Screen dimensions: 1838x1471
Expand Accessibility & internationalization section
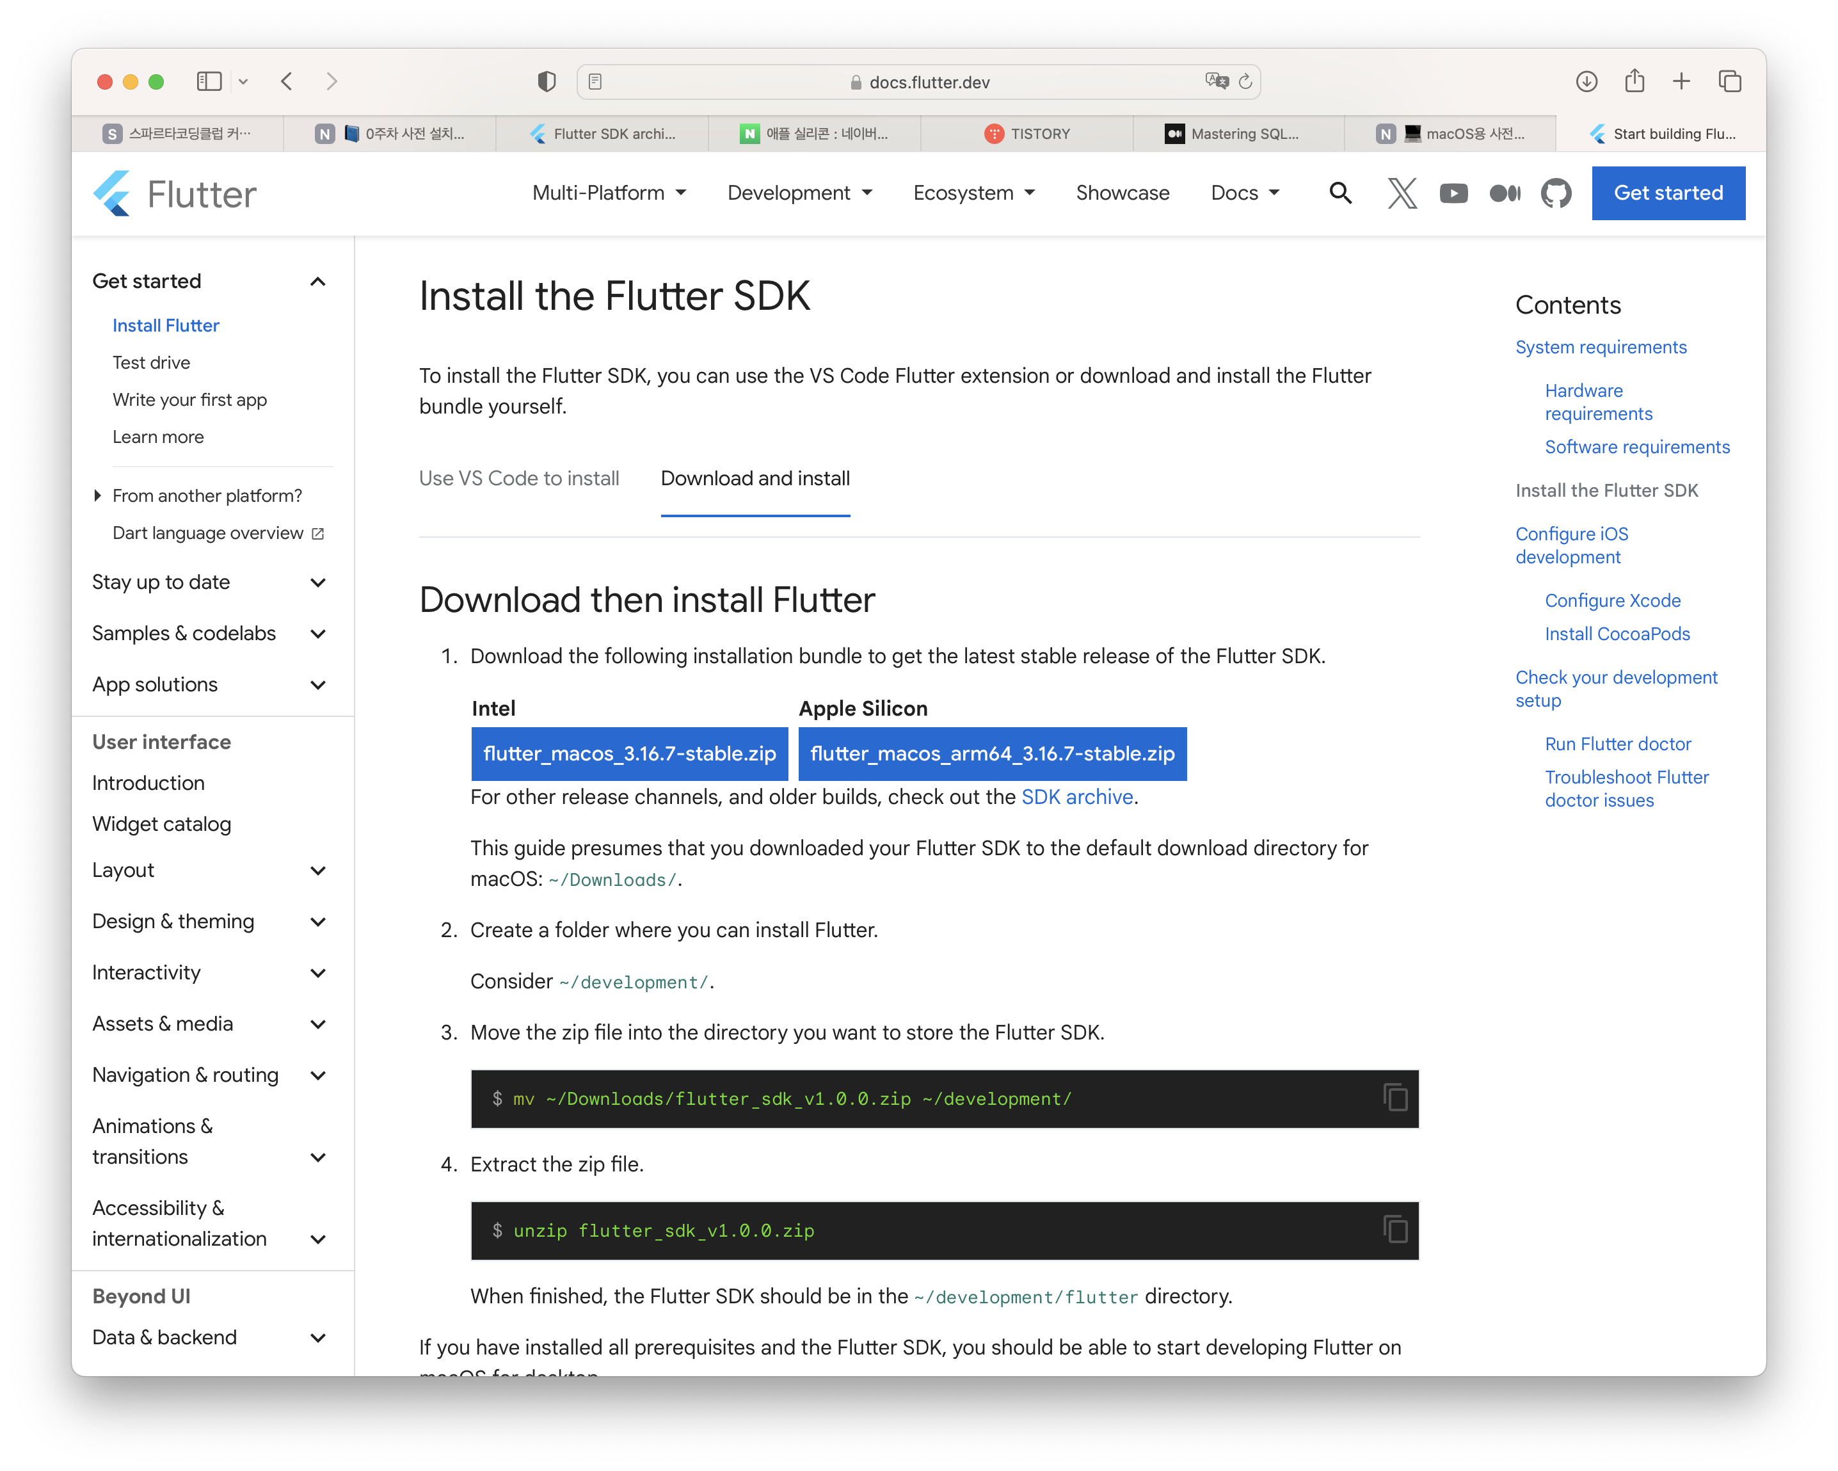pos(318,1239)
